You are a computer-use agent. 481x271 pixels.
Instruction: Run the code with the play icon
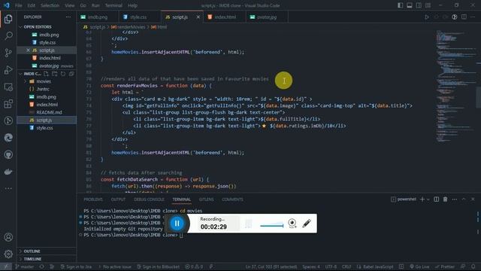click(427, 17)
